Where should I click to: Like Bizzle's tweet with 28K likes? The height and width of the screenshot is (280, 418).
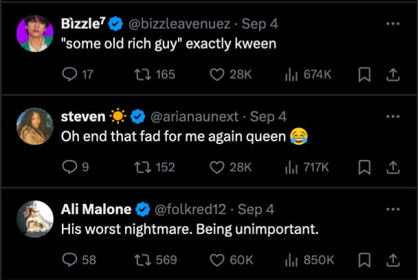(x=217, y=74)
